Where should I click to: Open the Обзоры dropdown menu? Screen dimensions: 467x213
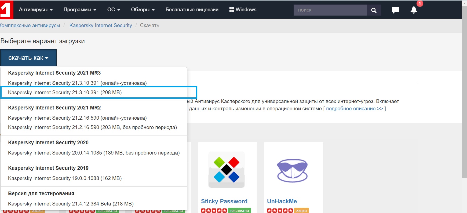[143, 10]
